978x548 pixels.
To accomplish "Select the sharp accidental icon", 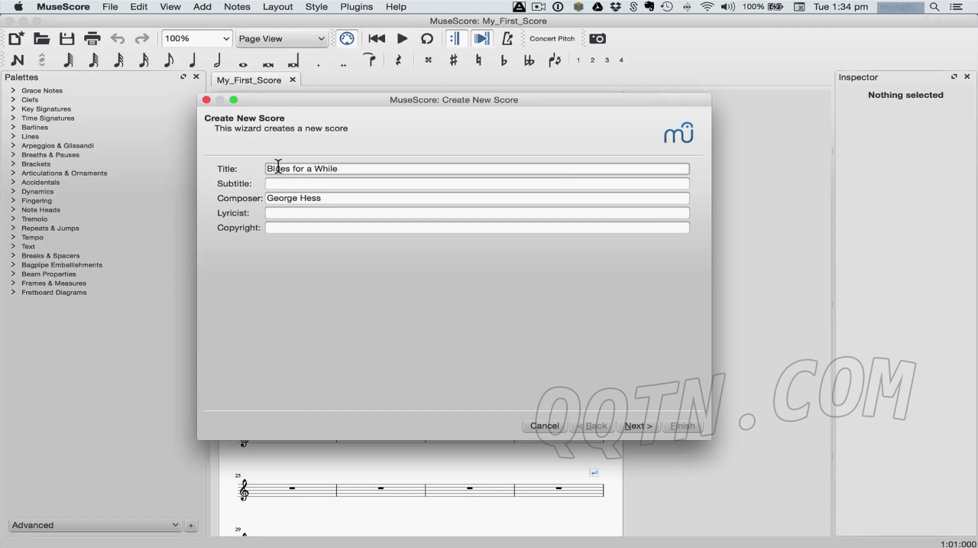I will [x=453, y=60].
